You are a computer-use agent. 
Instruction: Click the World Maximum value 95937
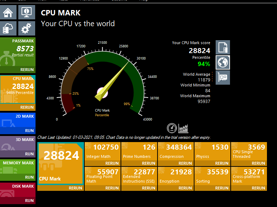click(204, 102)
